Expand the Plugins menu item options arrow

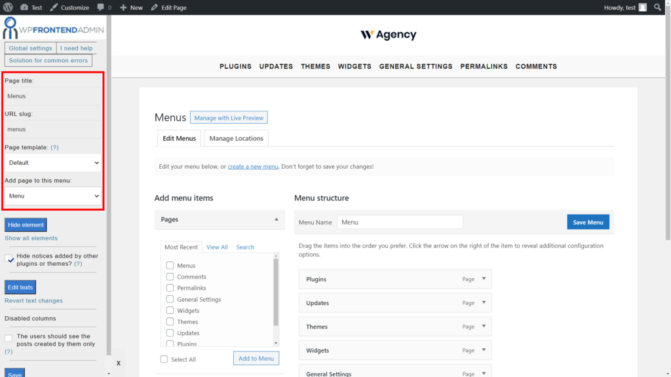point(483,279)
